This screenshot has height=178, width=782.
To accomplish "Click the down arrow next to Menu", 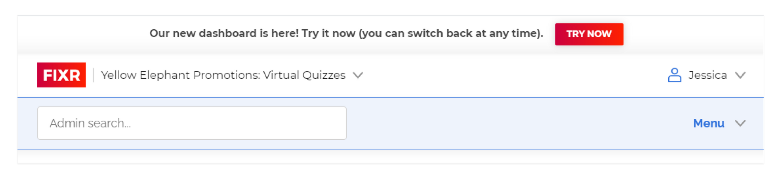I will click(740, 123).
